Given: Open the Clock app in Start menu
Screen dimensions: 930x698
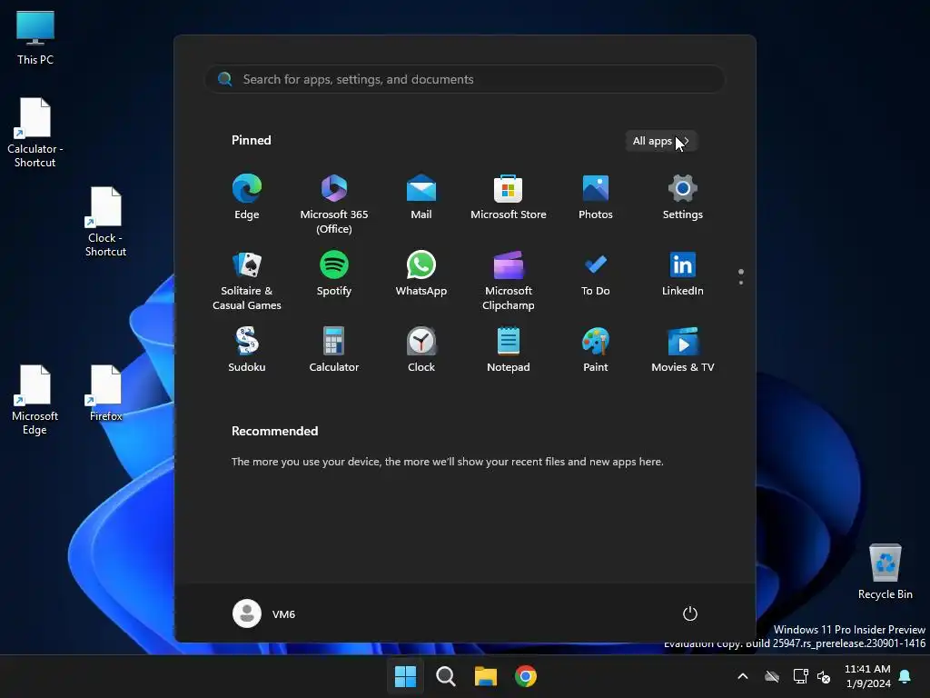Looking at the screenshot, I should pyautogui.click(x=421, y=350).
